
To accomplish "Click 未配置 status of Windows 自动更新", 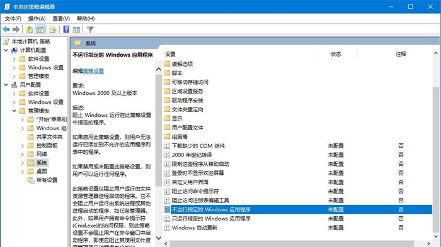I will pos(336,228).
